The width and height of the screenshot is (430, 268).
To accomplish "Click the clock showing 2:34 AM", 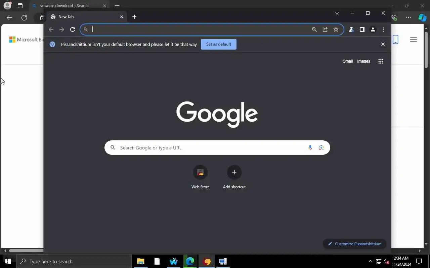I will pos(401,261).
